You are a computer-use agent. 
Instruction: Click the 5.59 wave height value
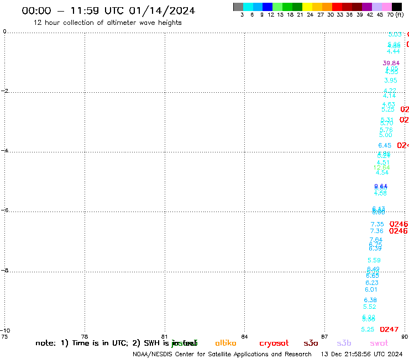374,260
